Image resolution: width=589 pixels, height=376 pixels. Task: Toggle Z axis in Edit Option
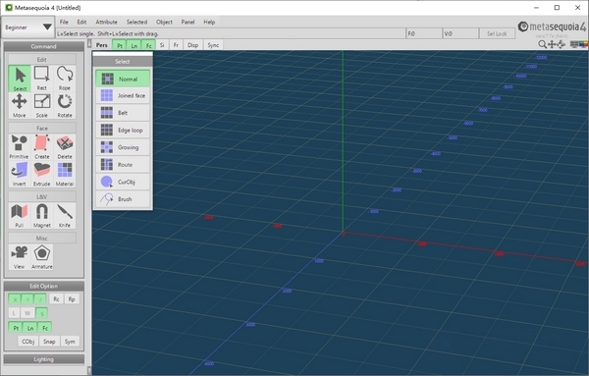click(40, 299)
